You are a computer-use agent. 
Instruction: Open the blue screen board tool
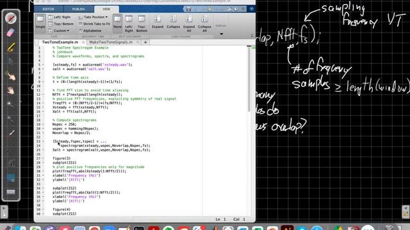point(11,178)
